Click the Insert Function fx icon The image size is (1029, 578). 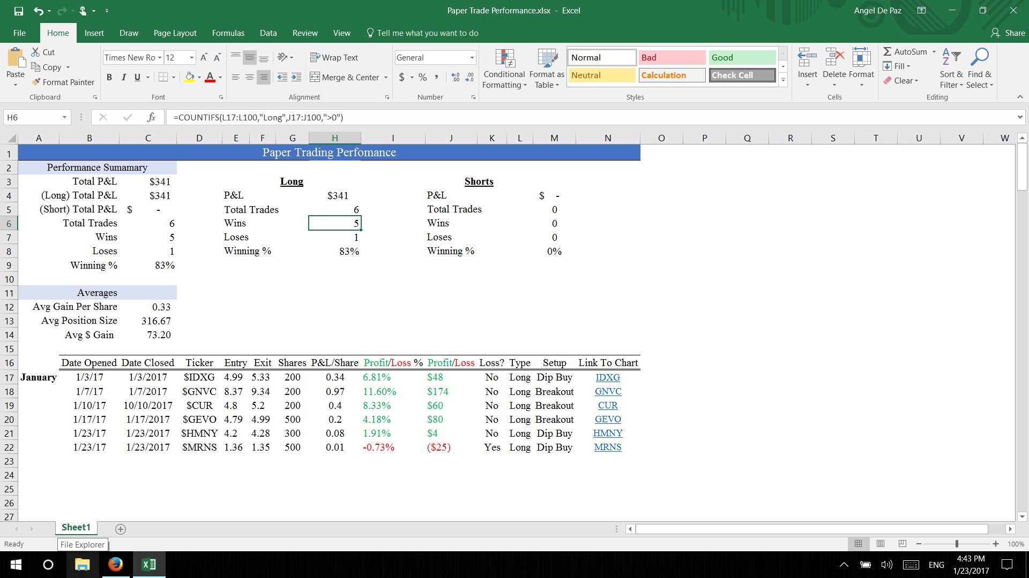[x=151, y=117]
